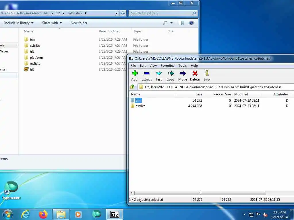Open Supermium from the taskbar

click(x=96, y=214)
